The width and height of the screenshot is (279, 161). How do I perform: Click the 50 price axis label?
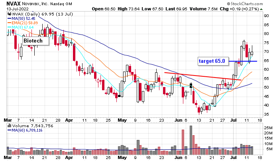266,87
